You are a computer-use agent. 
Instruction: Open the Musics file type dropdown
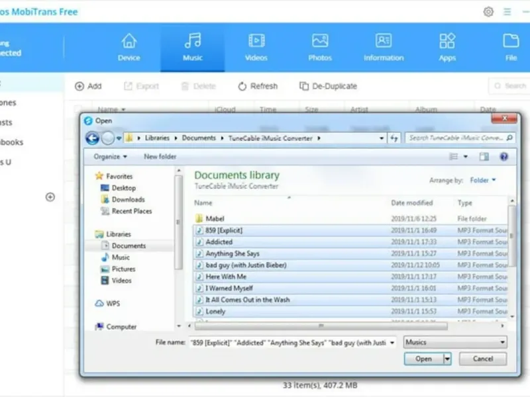pos(455,342)
